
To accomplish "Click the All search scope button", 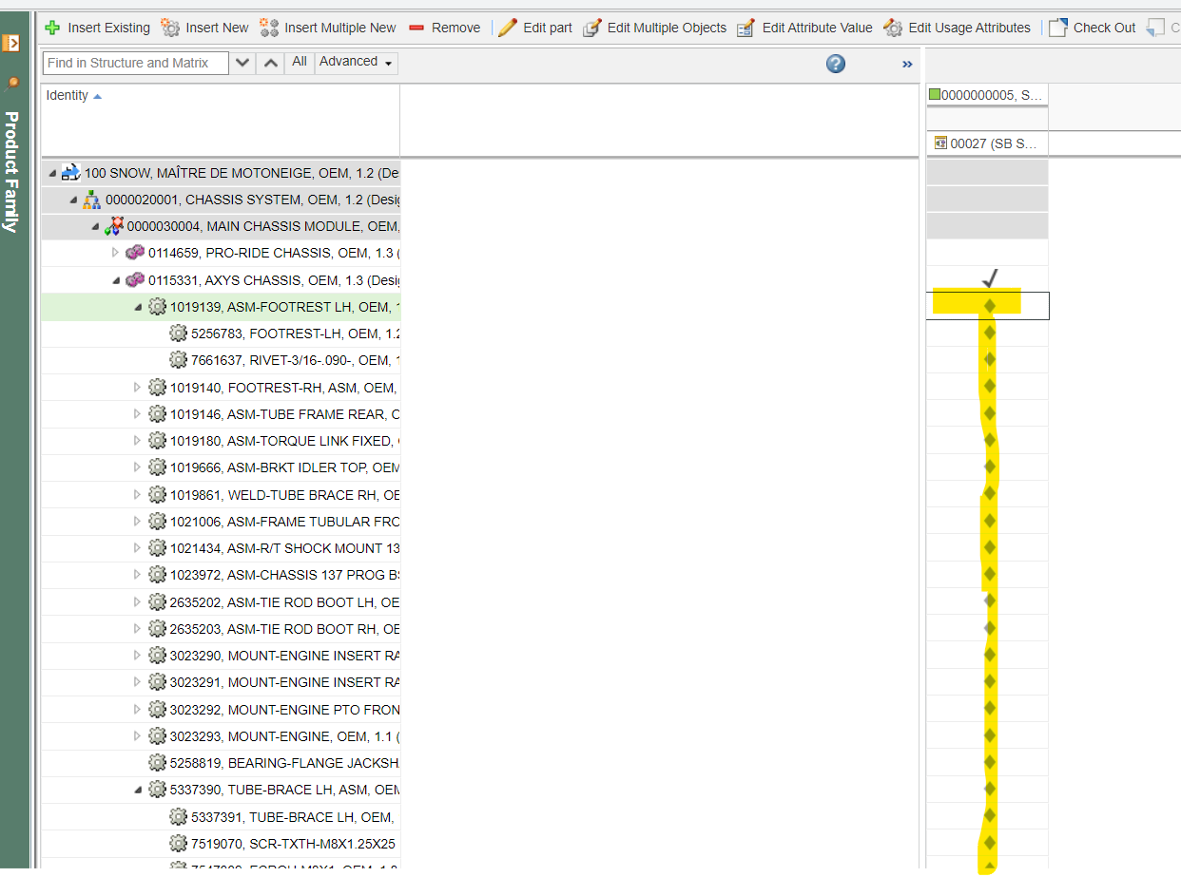I will (x=298, y=61).
